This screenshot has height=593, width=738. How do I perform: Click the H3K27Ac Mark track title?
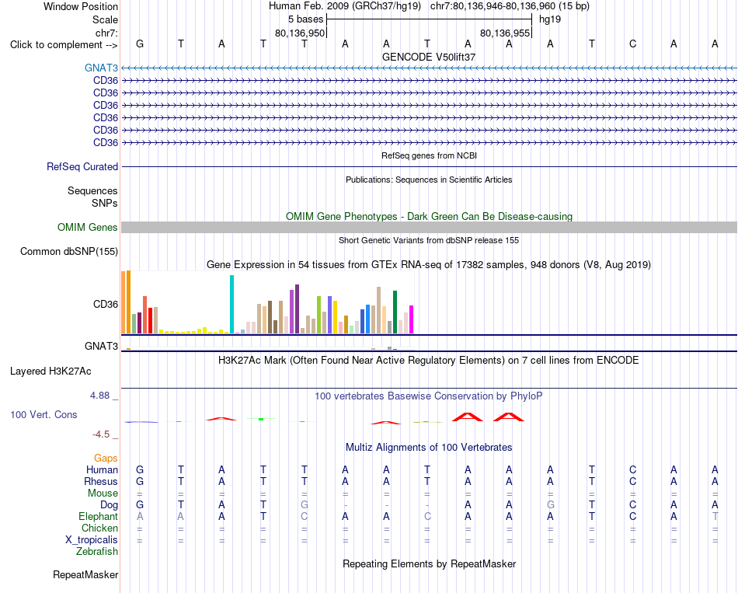tap(429, 361)
